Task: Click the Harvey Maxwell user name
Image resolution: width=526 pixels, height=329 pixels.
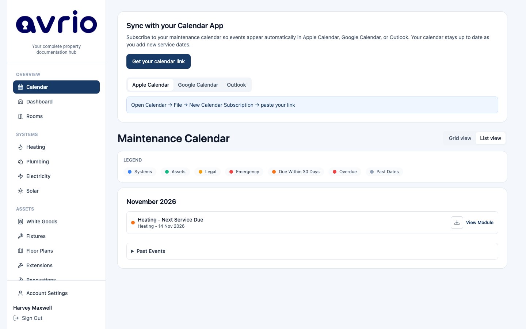Action: 33,308
